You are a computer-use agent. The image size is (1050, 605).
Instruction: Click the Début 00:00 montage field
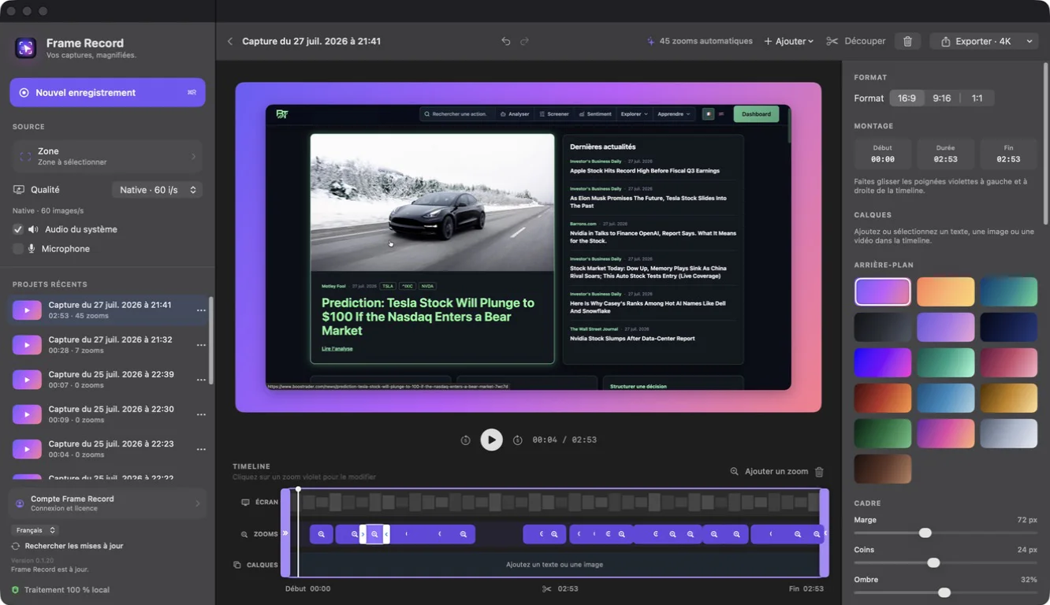click(x=883, y=154)
